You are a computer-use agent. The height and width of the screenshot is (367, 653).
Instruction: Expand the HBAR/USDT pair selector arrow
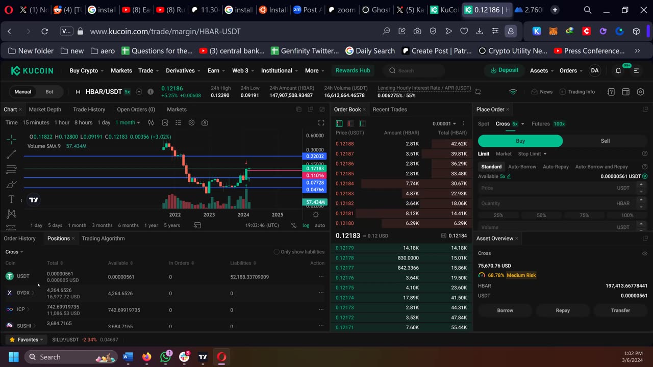[x=139, y=92]
